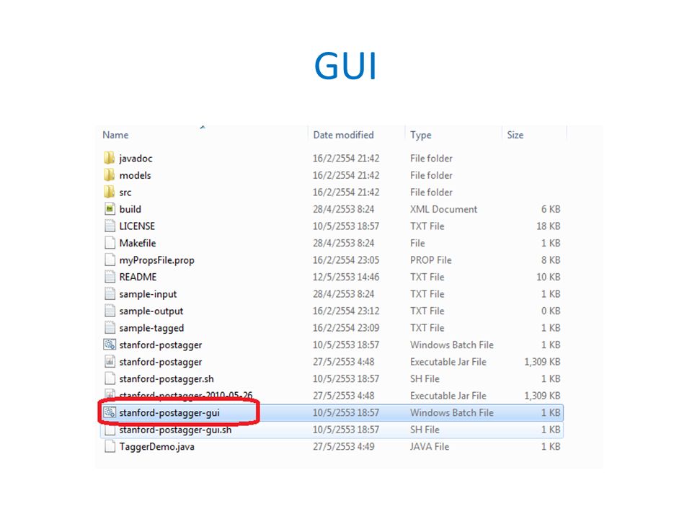This screenshot has width=692, height=519.
Task: Click the stanford-postagger-gui batch file icon
Action: point(110,412)
